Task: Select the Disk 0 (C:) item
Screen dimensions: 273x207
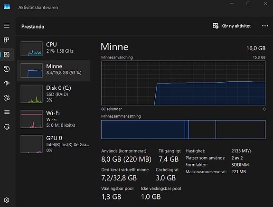Action: click(x=54, y=94)
